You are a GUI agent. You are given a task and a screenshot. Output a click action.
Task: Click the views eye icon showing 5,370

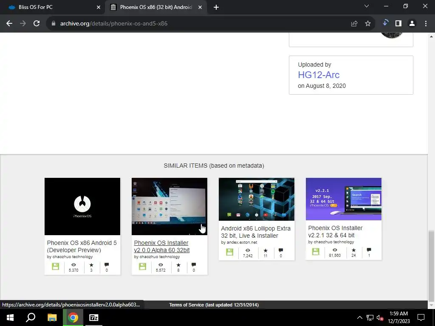(x=73, y=265)
